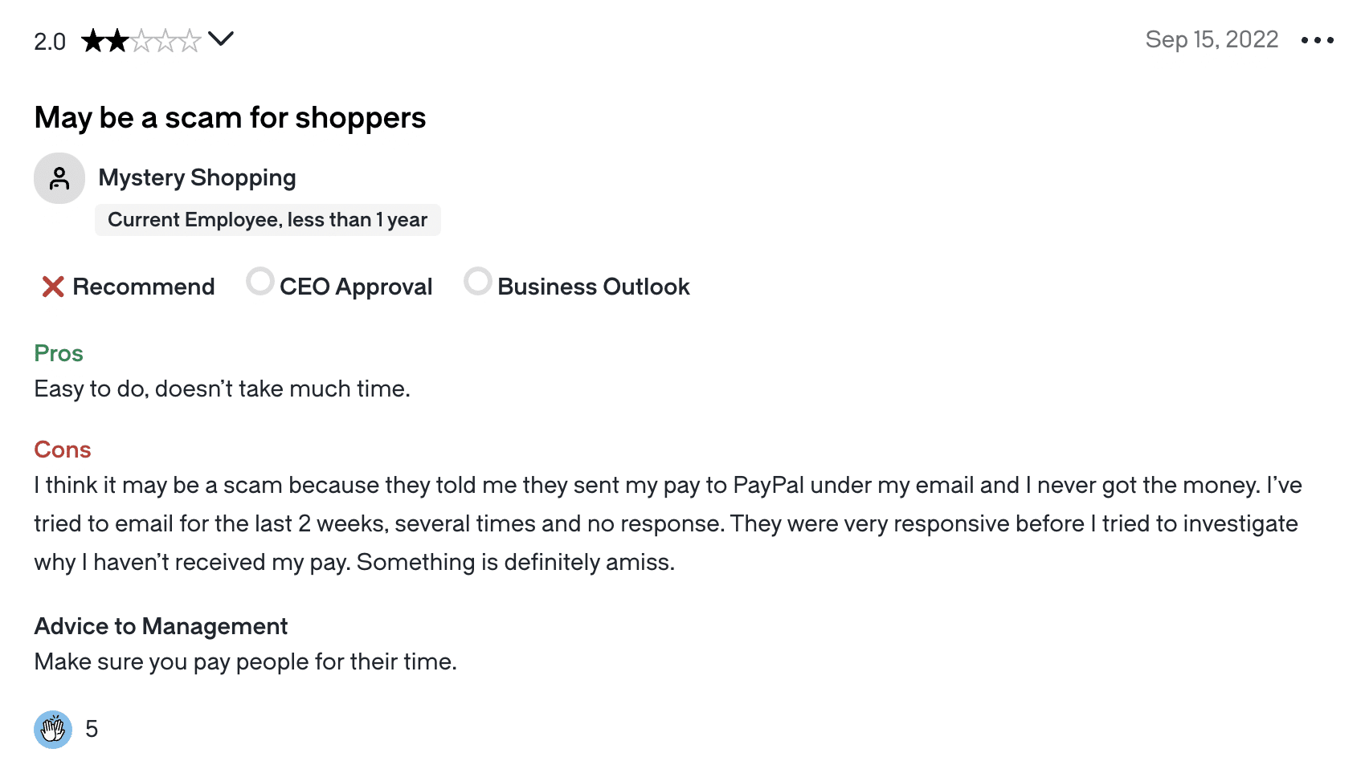Click the two-star rating icons
The height and width of the screenshot is (761, 1361).
click(141, 40)
